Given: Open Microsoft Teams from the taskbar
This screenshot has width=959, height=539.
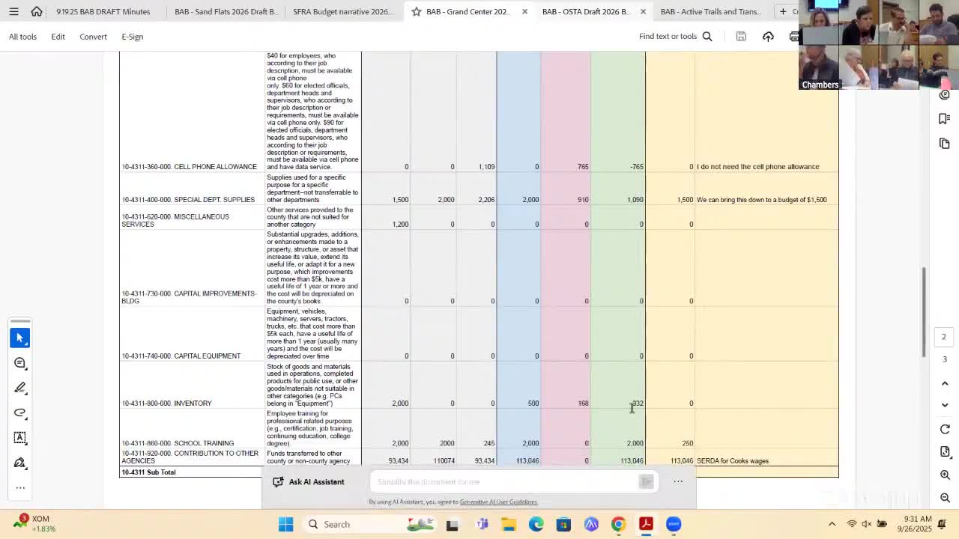Looking at the screenshot, I should (482, 524).
